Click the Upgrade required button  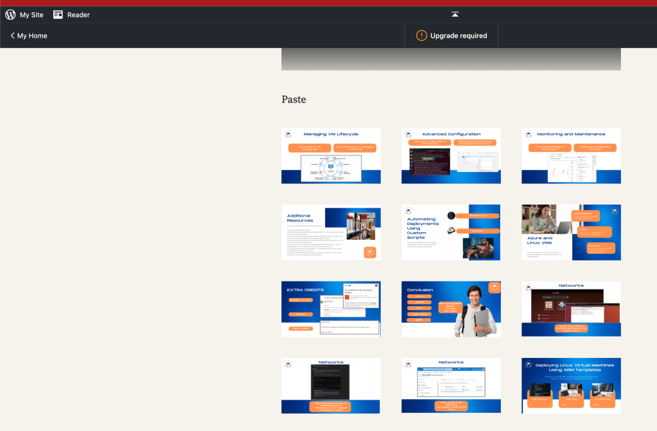[451, 35]
